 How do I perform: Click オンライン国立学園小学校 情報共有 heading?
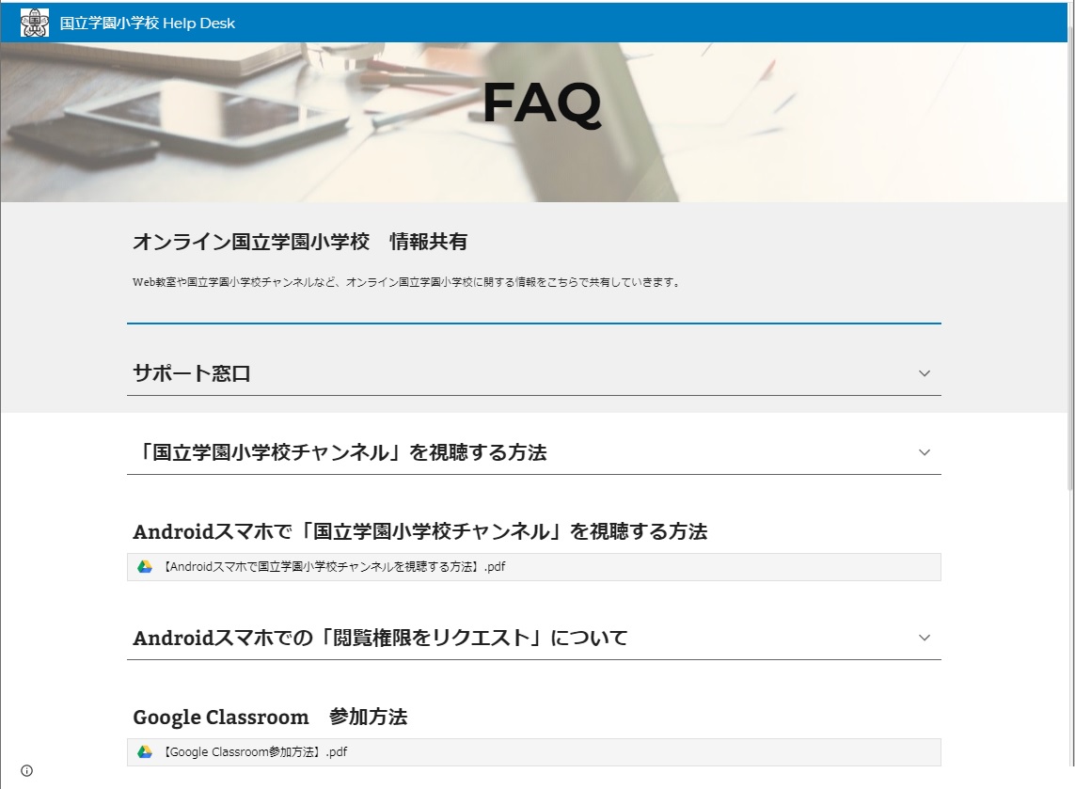[x=300, y=242]
